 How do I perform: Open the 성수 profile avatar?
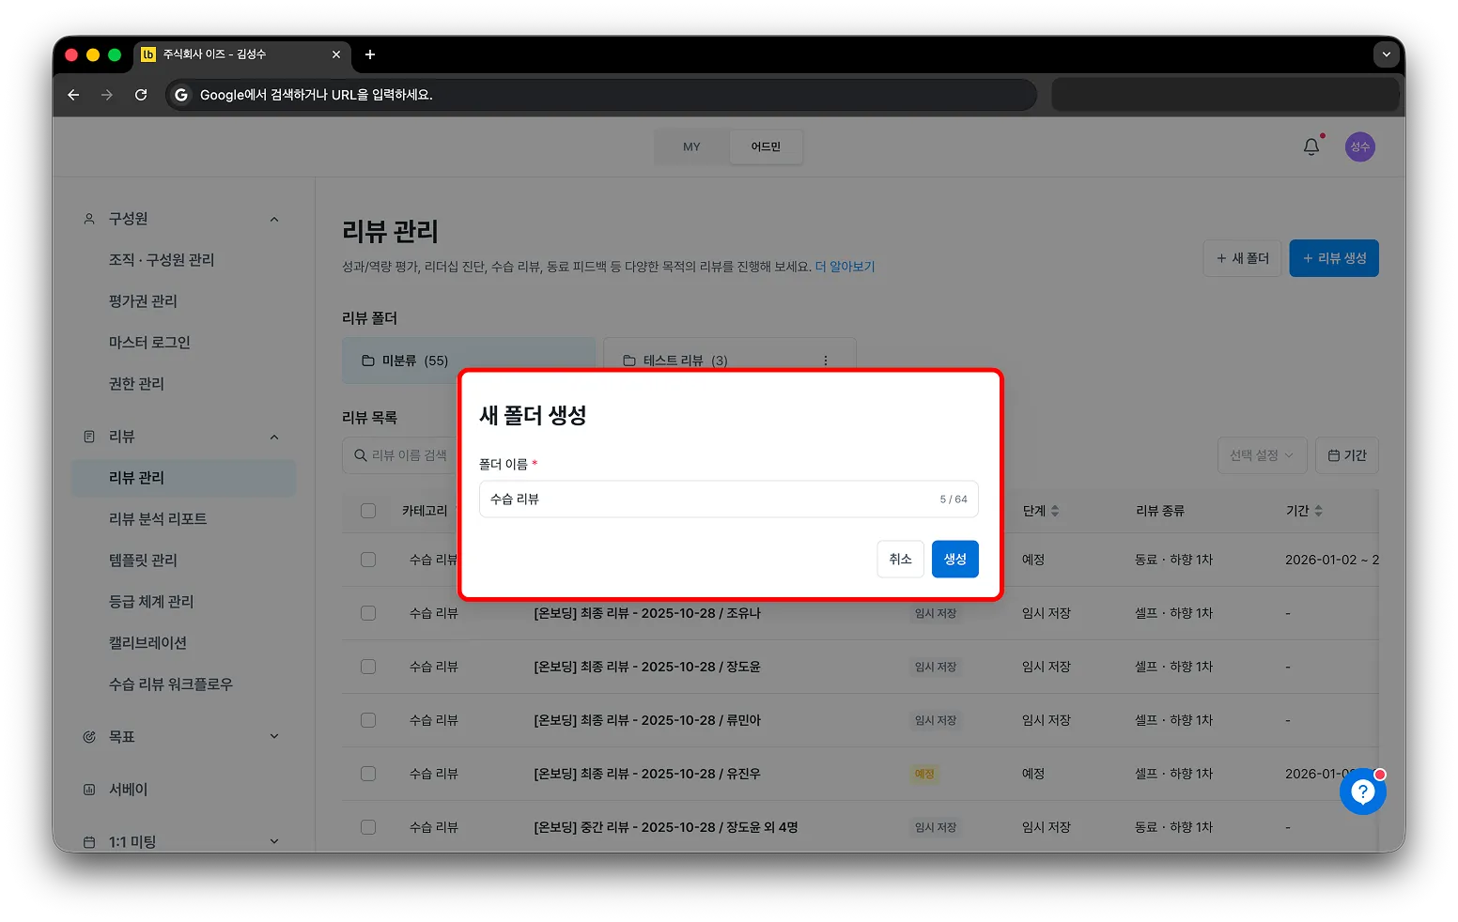(1359, 146)
